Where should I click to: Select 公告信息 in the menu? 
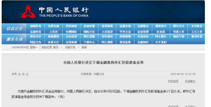click(71, 36)
